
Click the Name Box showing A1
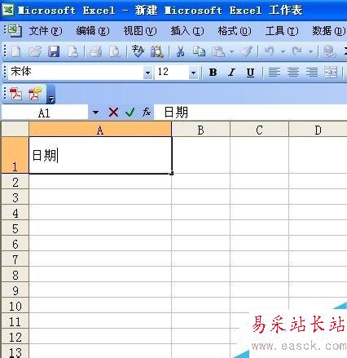click(x=45, y=113)
